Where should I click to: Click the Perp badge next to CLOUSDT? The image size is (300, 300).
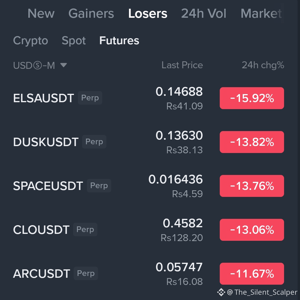(x=85, y=229)
